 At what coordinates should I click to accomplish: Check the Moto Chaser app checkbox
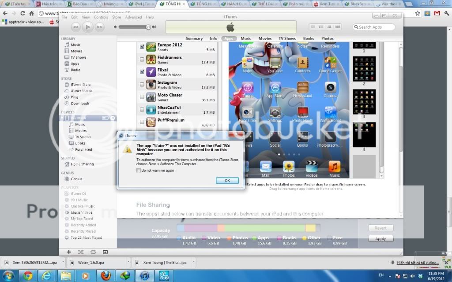(x=142, y=97)
